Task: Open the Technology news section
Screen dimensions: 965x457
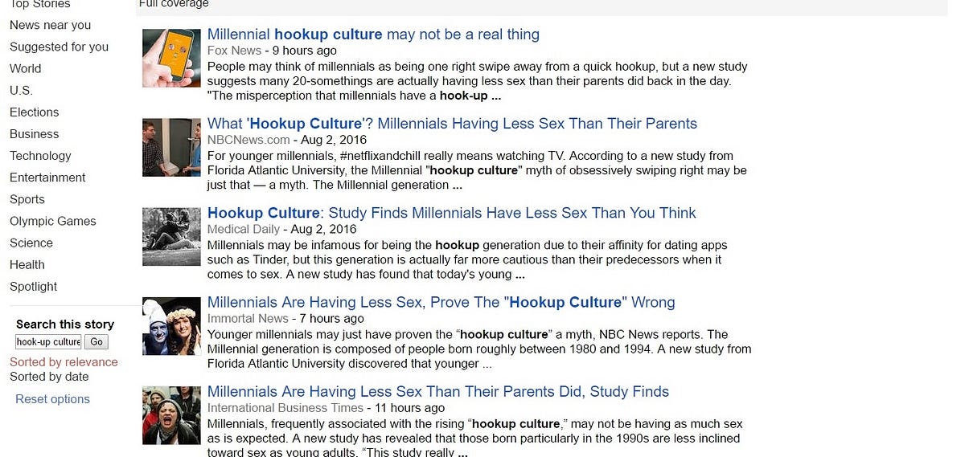Action: coord(40,156)
